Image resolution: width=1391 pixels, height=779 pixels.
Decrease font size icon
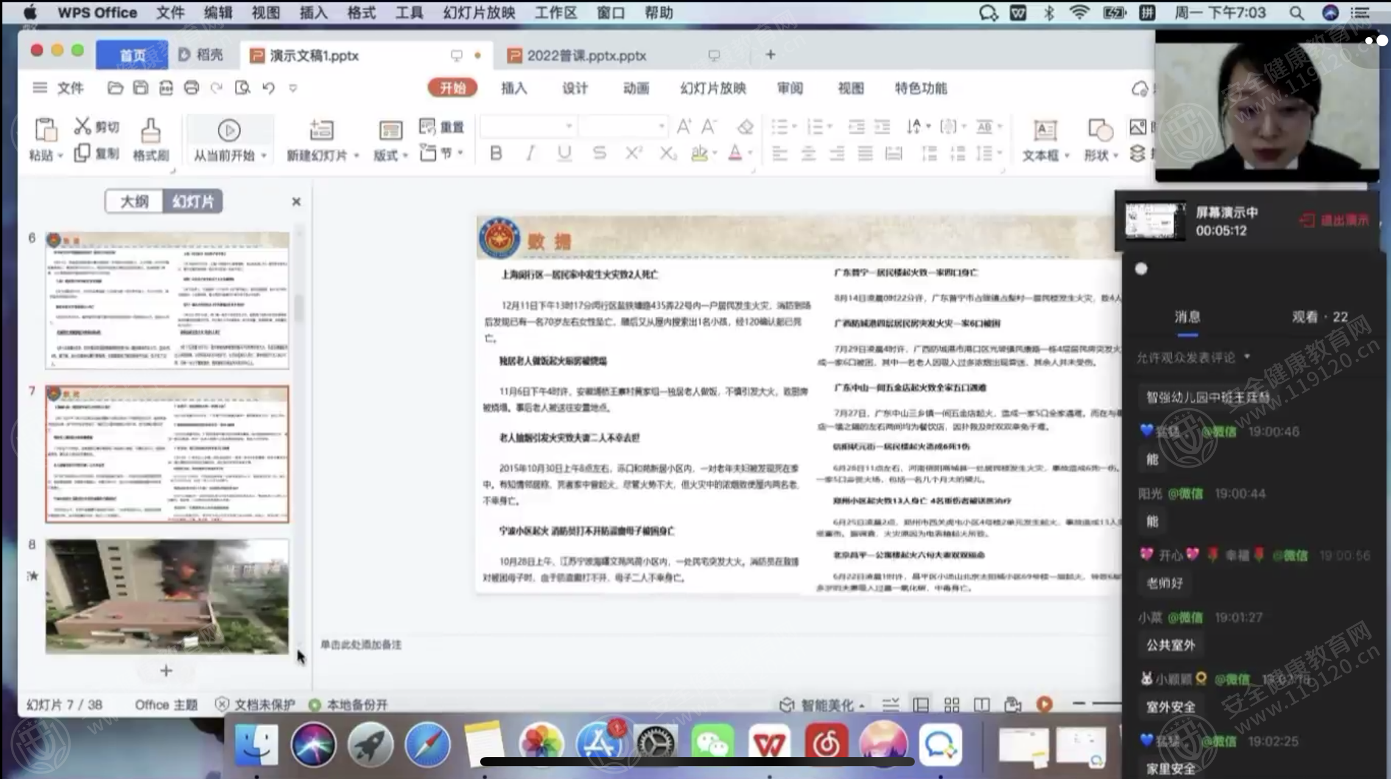pos(709,126)
